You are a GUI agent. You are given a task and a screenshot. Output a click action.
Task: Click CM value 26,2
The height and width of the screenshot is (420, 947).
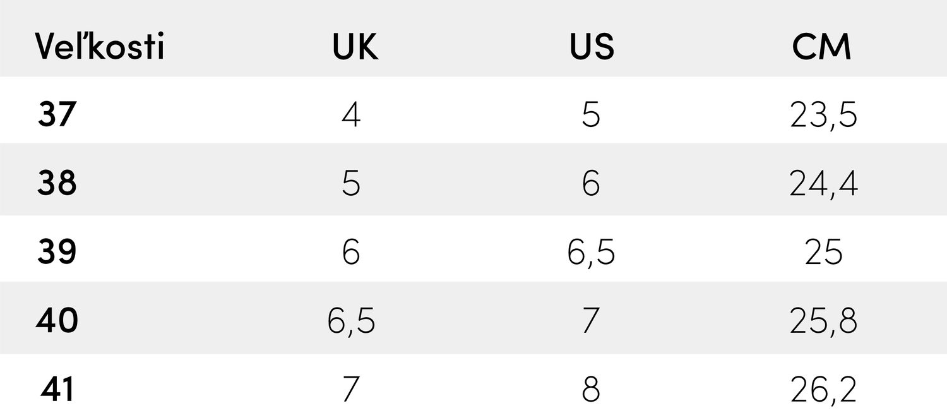(x=823, y=390)
